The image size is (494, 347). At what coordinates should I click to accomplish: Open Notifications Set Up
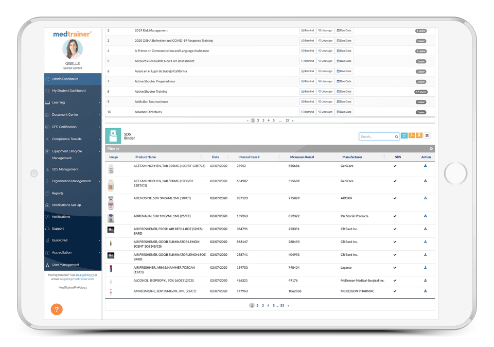pyautogui.click(x=73, y=205)
